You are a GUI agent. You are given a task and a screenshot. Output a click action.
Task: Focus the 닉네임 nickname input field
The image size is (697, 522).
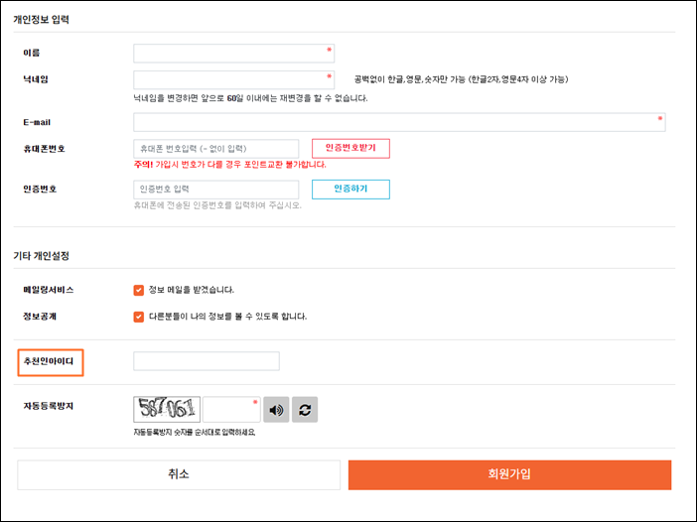(233, 80)
